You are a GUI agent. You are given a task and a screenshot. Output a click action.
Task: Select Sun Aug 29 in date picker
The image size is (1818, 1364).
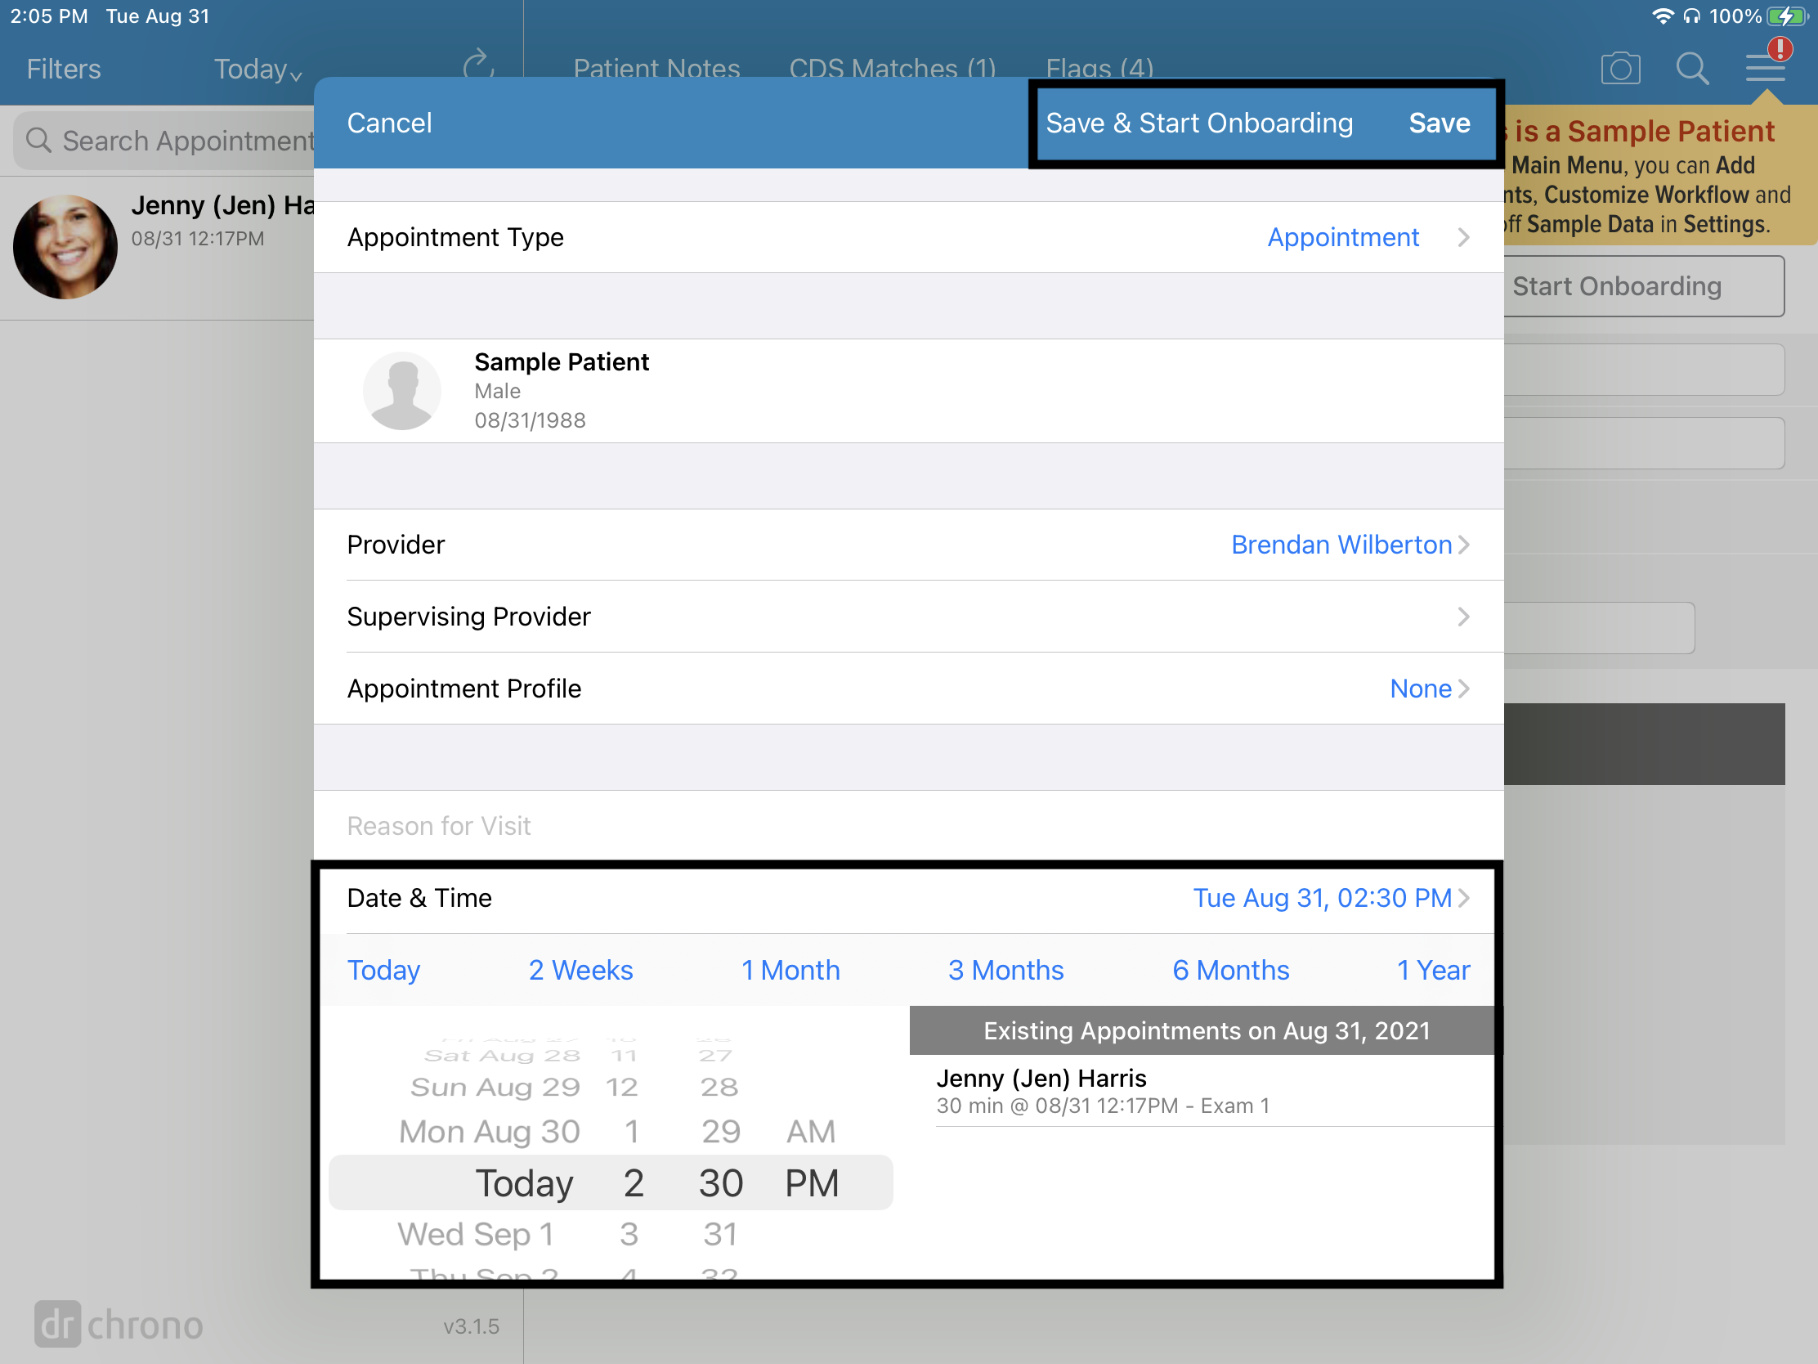[x=495, y=1087]
